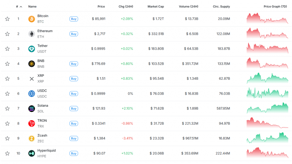Click the Price column header
292x164 pixels.
click(x=101, y=7)
